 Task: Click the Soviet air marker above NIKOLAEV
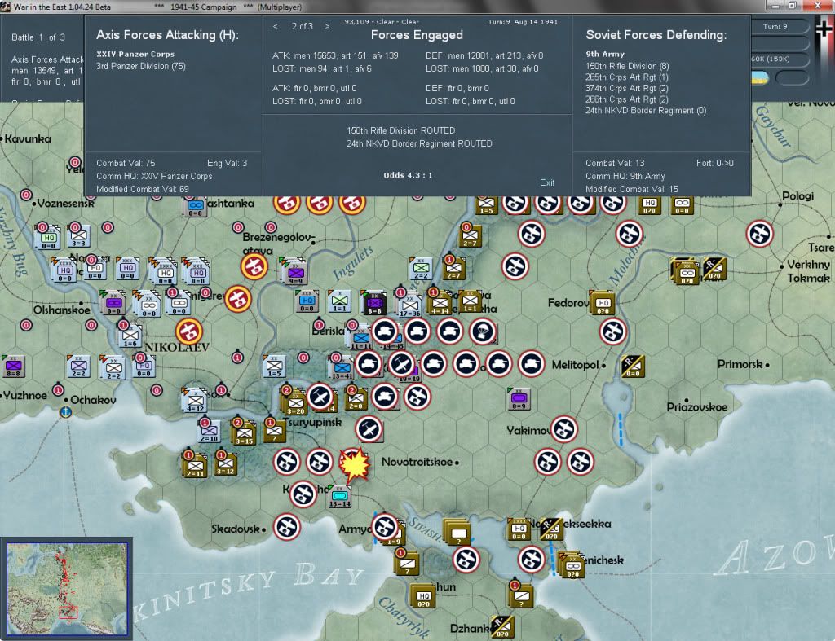[188, 331]
